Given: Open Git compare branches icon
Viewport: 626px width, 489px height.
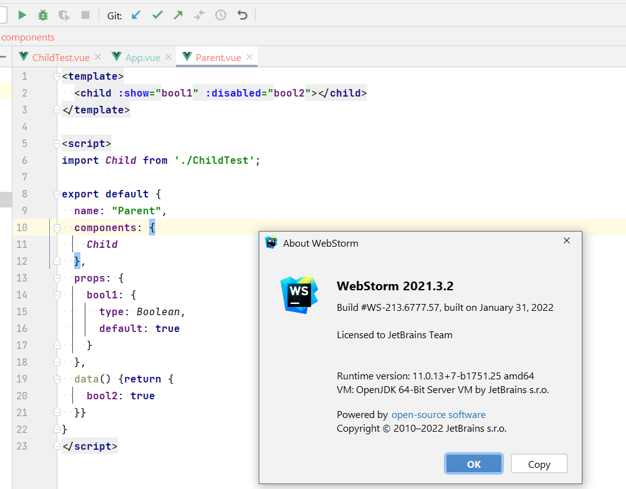Looking at the screenshot, I should click(x=200, y=15).
